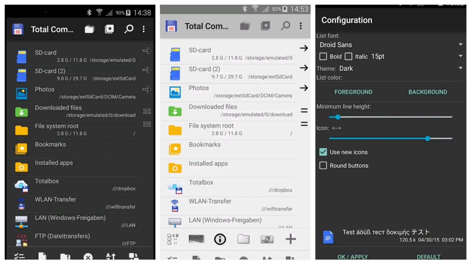The width and height of the screenshot is (471, 264).
Task: Tap Total Commander floppy logo, dark header
Action: [18, 29]
